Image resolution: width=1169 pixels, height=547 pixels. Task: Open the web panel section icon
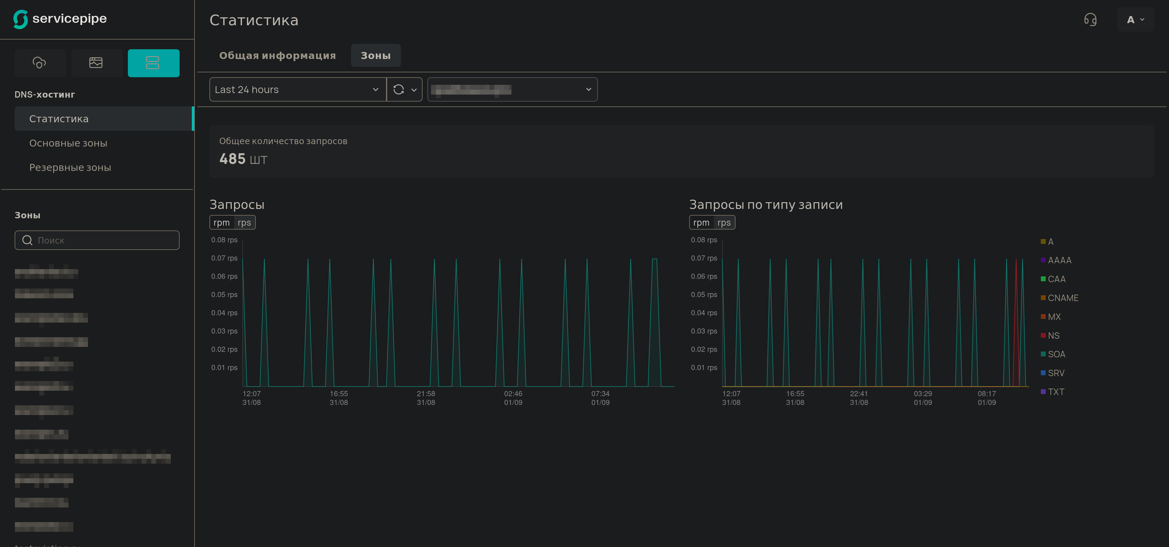[96, 63]
